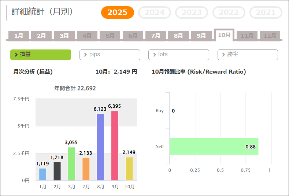Switch to the 1月 month tab
Viewport: 289px width, 196px height.
19,36
